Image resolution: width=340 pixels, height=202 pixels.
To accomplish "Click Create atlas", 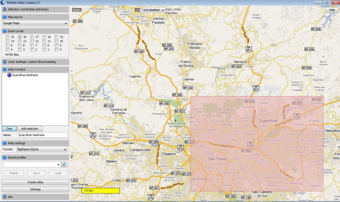I will [x=35, y=182].
